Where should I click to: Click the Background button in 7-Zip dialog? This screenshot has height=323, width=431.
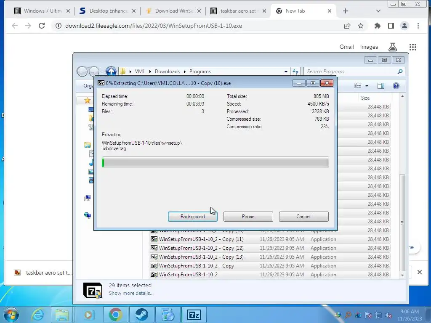[x=192, y=217]
